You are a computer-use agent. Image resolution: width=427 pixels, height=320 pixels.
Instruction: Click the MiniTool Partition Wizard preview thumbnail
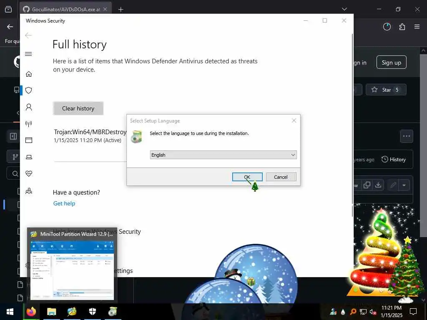point(72,270)
